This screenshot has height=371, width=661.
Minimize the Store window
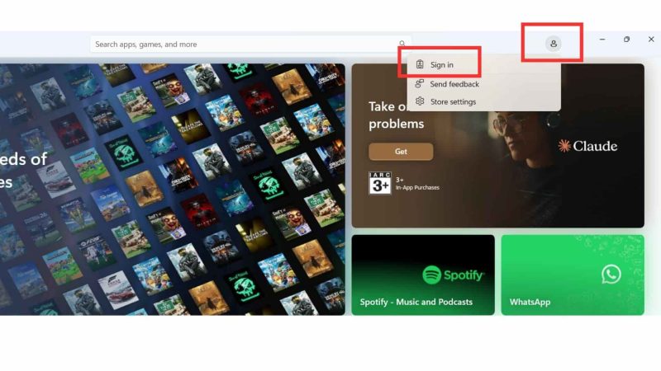coord(602,39)
